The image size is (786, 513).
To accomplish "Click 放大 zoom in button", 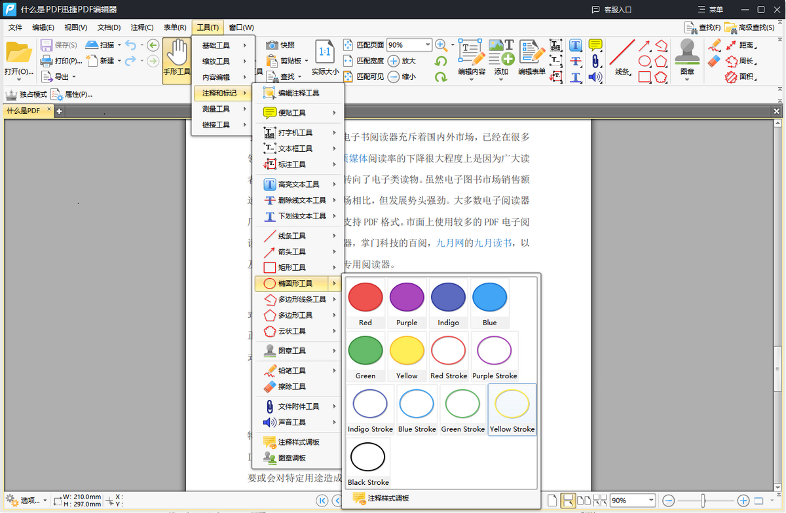I will (402, 61).
